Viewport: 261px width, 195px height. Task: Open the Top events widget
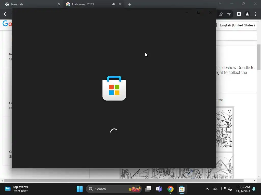coord(16,189)
